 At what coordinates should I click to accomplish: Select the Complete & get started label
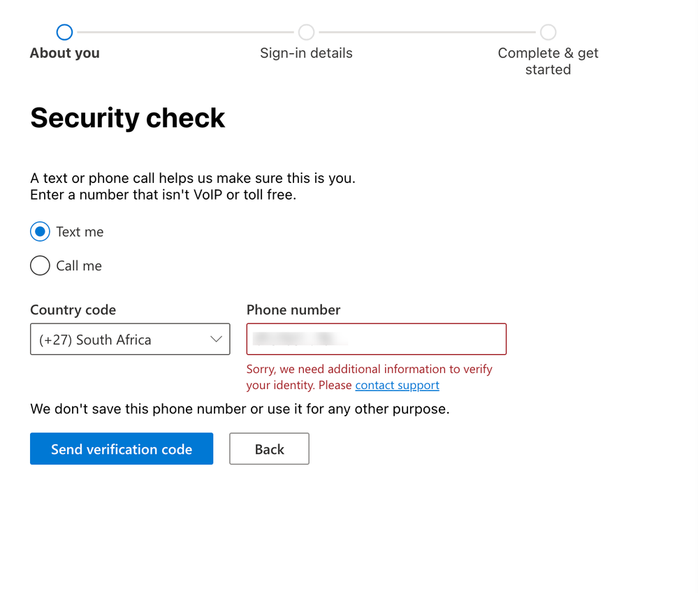(x=548, y=61)
